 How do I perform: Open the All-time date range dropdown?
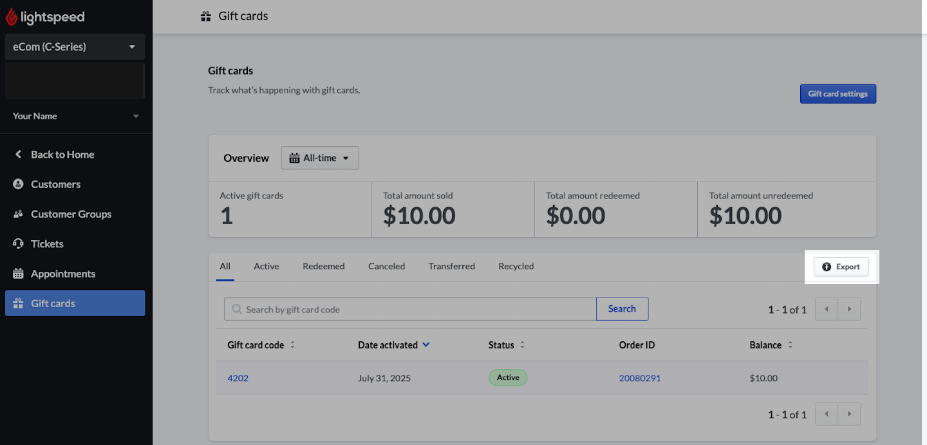point(320,158)
